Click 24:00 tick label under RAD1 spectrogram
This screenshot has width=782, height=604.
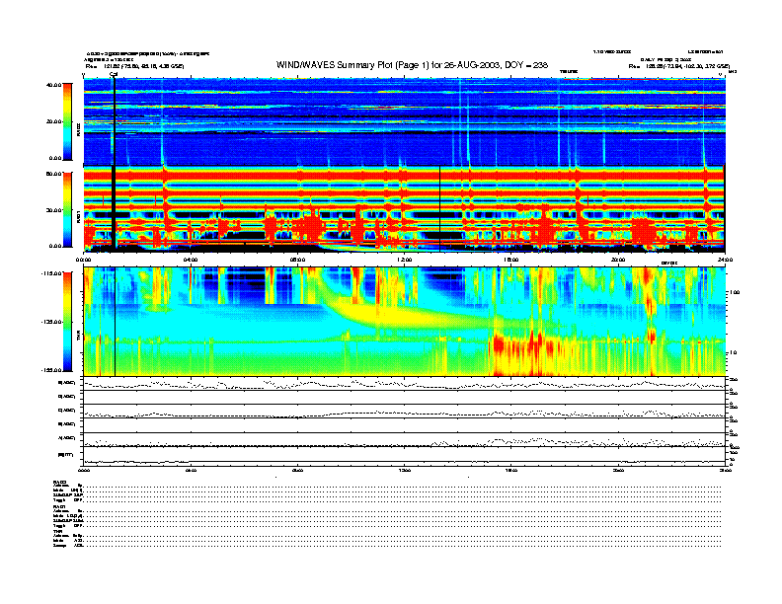[725, 260]
